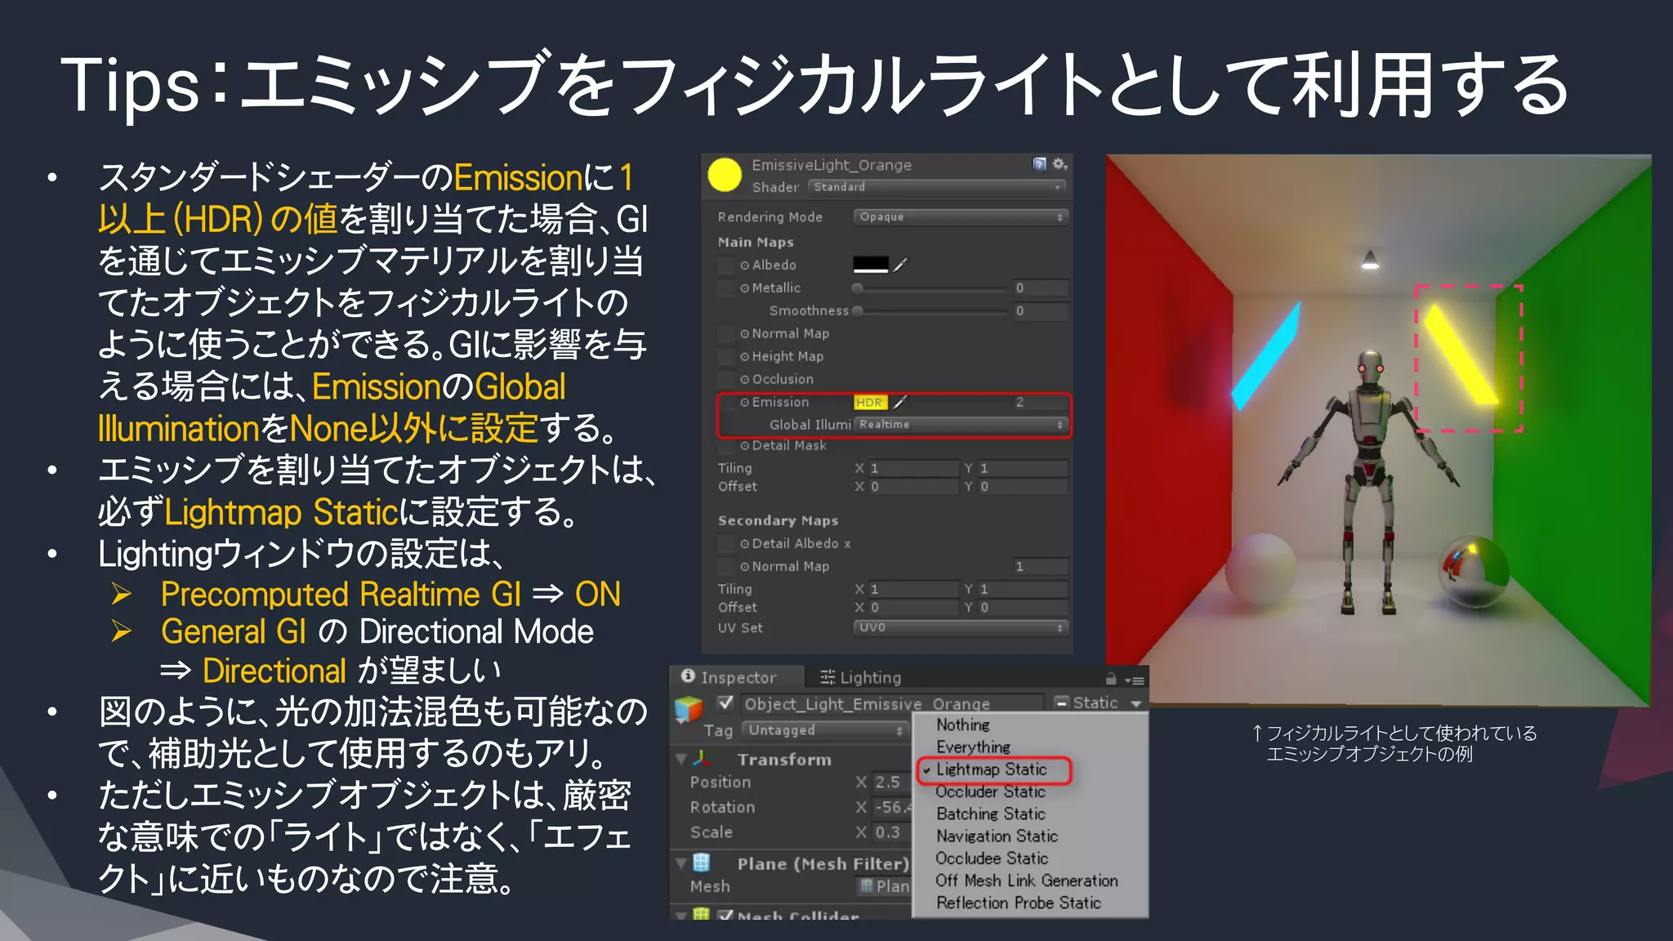
Task: Switch to the Lighting tab
Action: click(861, 677)
